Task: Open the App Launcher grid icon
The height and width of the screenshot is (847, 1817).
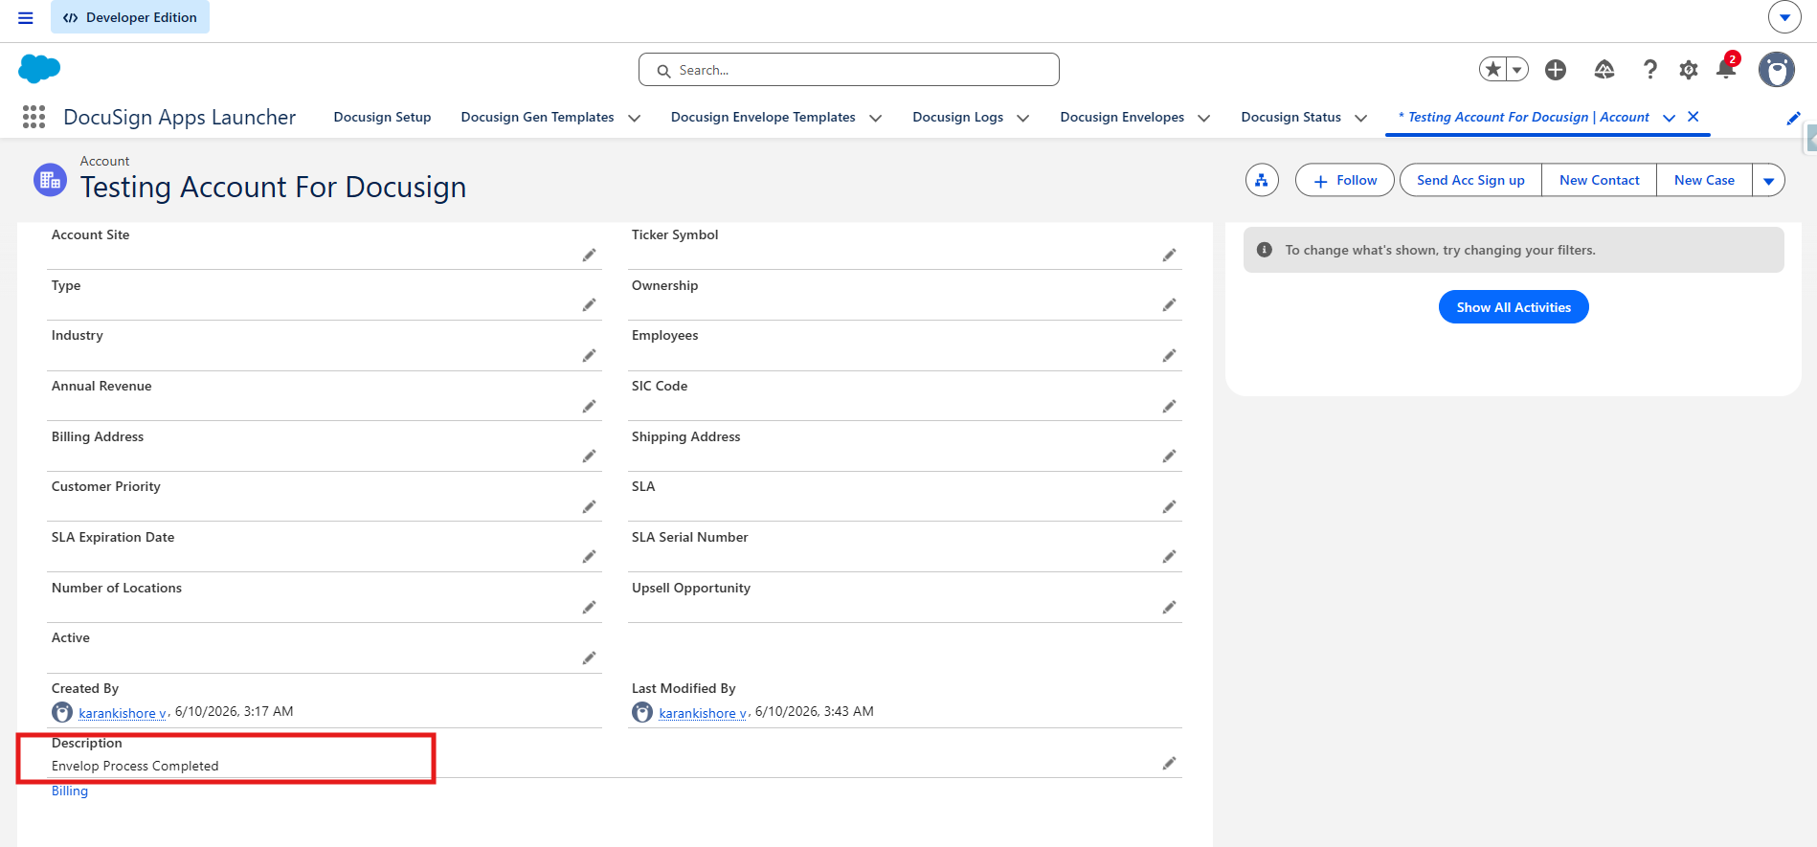Action: point(34,117)
